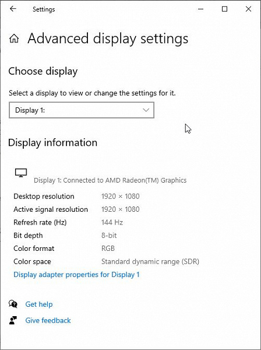
Task: Minimize the Settings window
Action: coord(200,9)
